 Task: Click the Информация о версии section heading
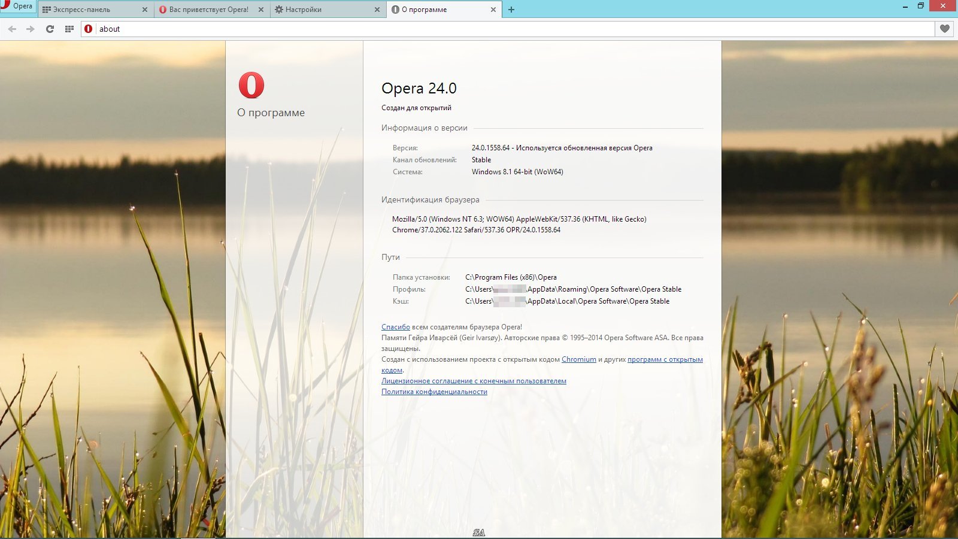[x=424, y=128]
